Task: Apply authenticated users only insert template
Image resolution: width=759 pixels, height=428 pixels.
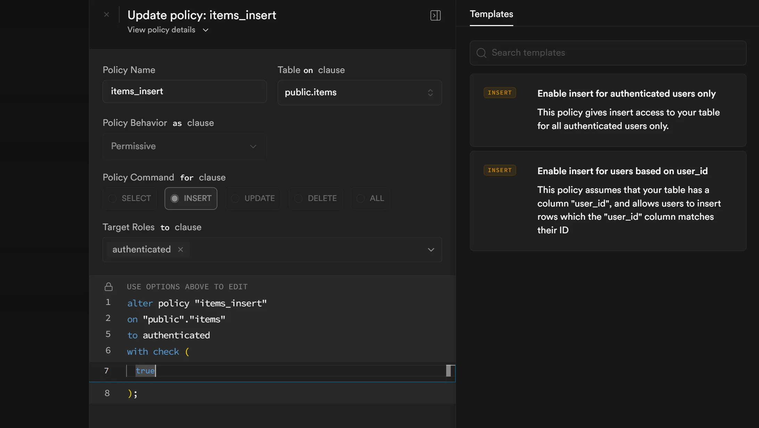Action: coord(608,110)
